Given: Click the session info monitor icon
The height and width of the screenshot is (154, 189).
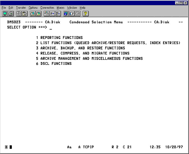Looking at the screenshot, I should pos(66,14).
